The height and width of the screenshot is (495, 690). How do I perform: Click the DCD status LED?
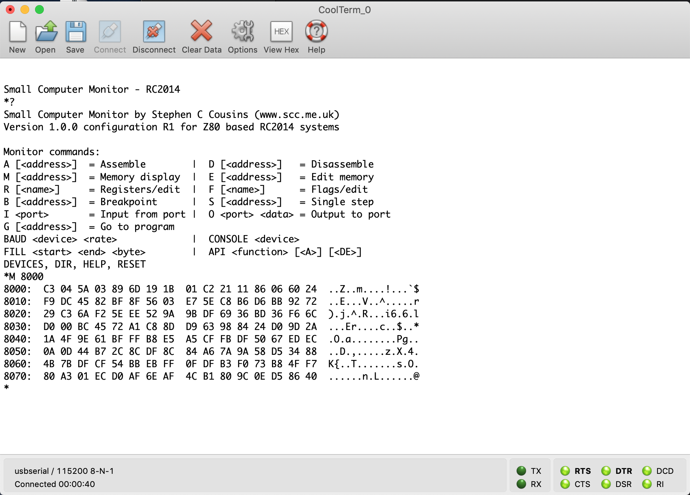click(647, 471)
